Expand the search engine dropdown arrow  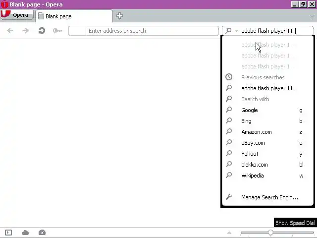point(236,31)
